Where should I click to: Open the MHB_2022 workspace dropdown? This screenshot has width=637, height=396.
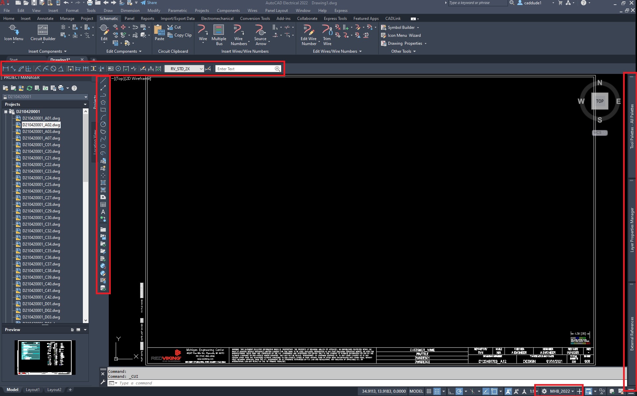pos(572,391)
